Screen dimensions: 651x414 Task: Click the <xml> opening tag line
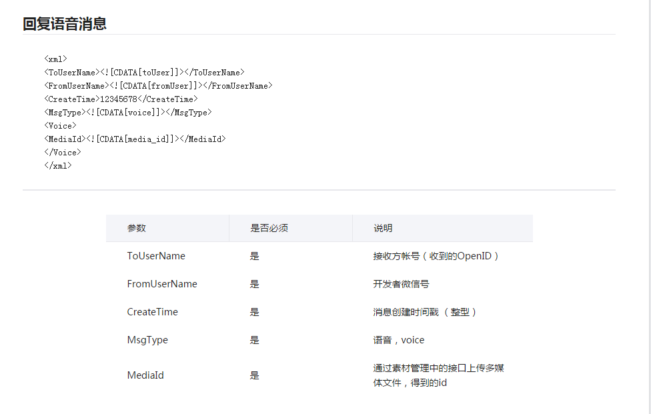pos(55,59)
